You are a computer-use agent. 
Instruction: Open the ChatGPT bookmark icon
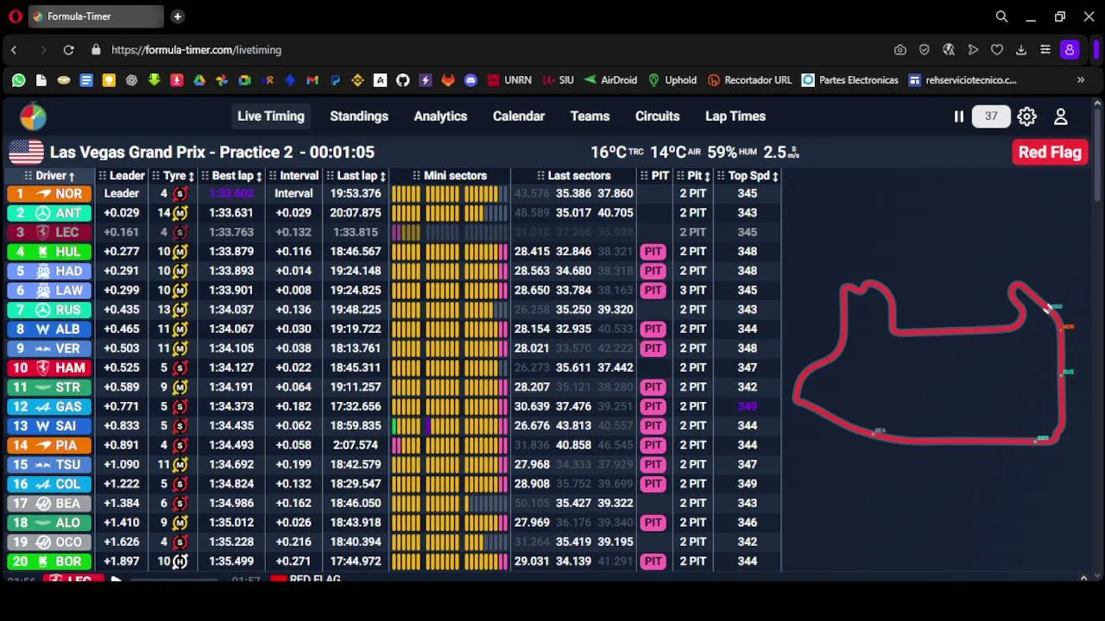(x=131, y=80)
